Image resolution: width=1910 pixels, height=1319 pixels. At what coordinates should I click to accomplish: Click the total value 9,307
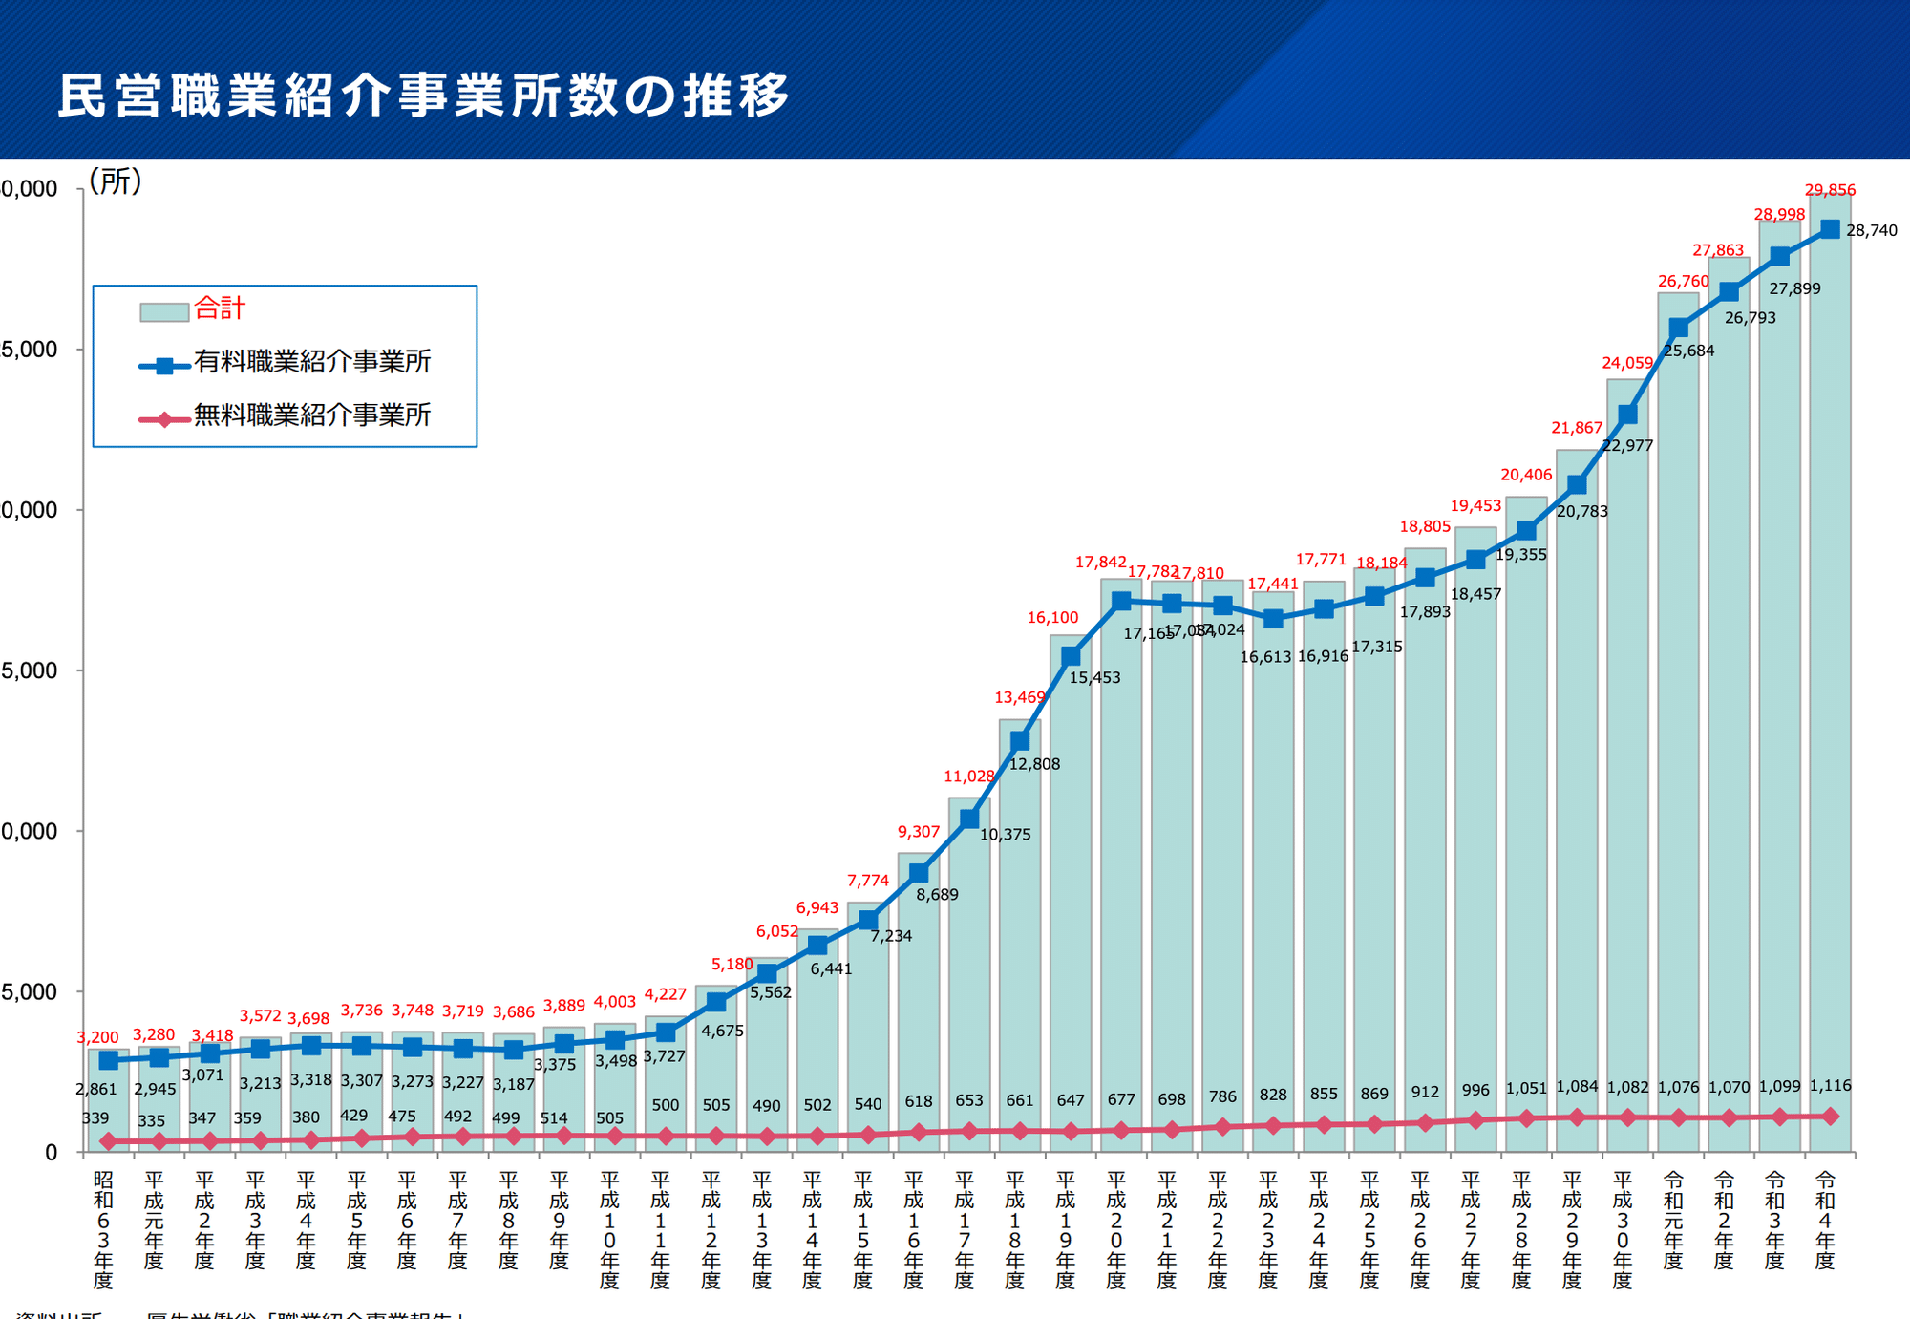tap(919, 832)
